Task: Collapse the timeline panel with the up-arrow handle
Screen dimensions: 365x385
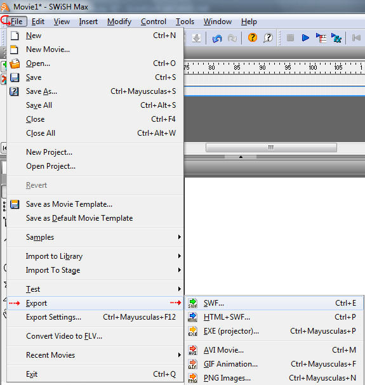Action: [241, 157]
